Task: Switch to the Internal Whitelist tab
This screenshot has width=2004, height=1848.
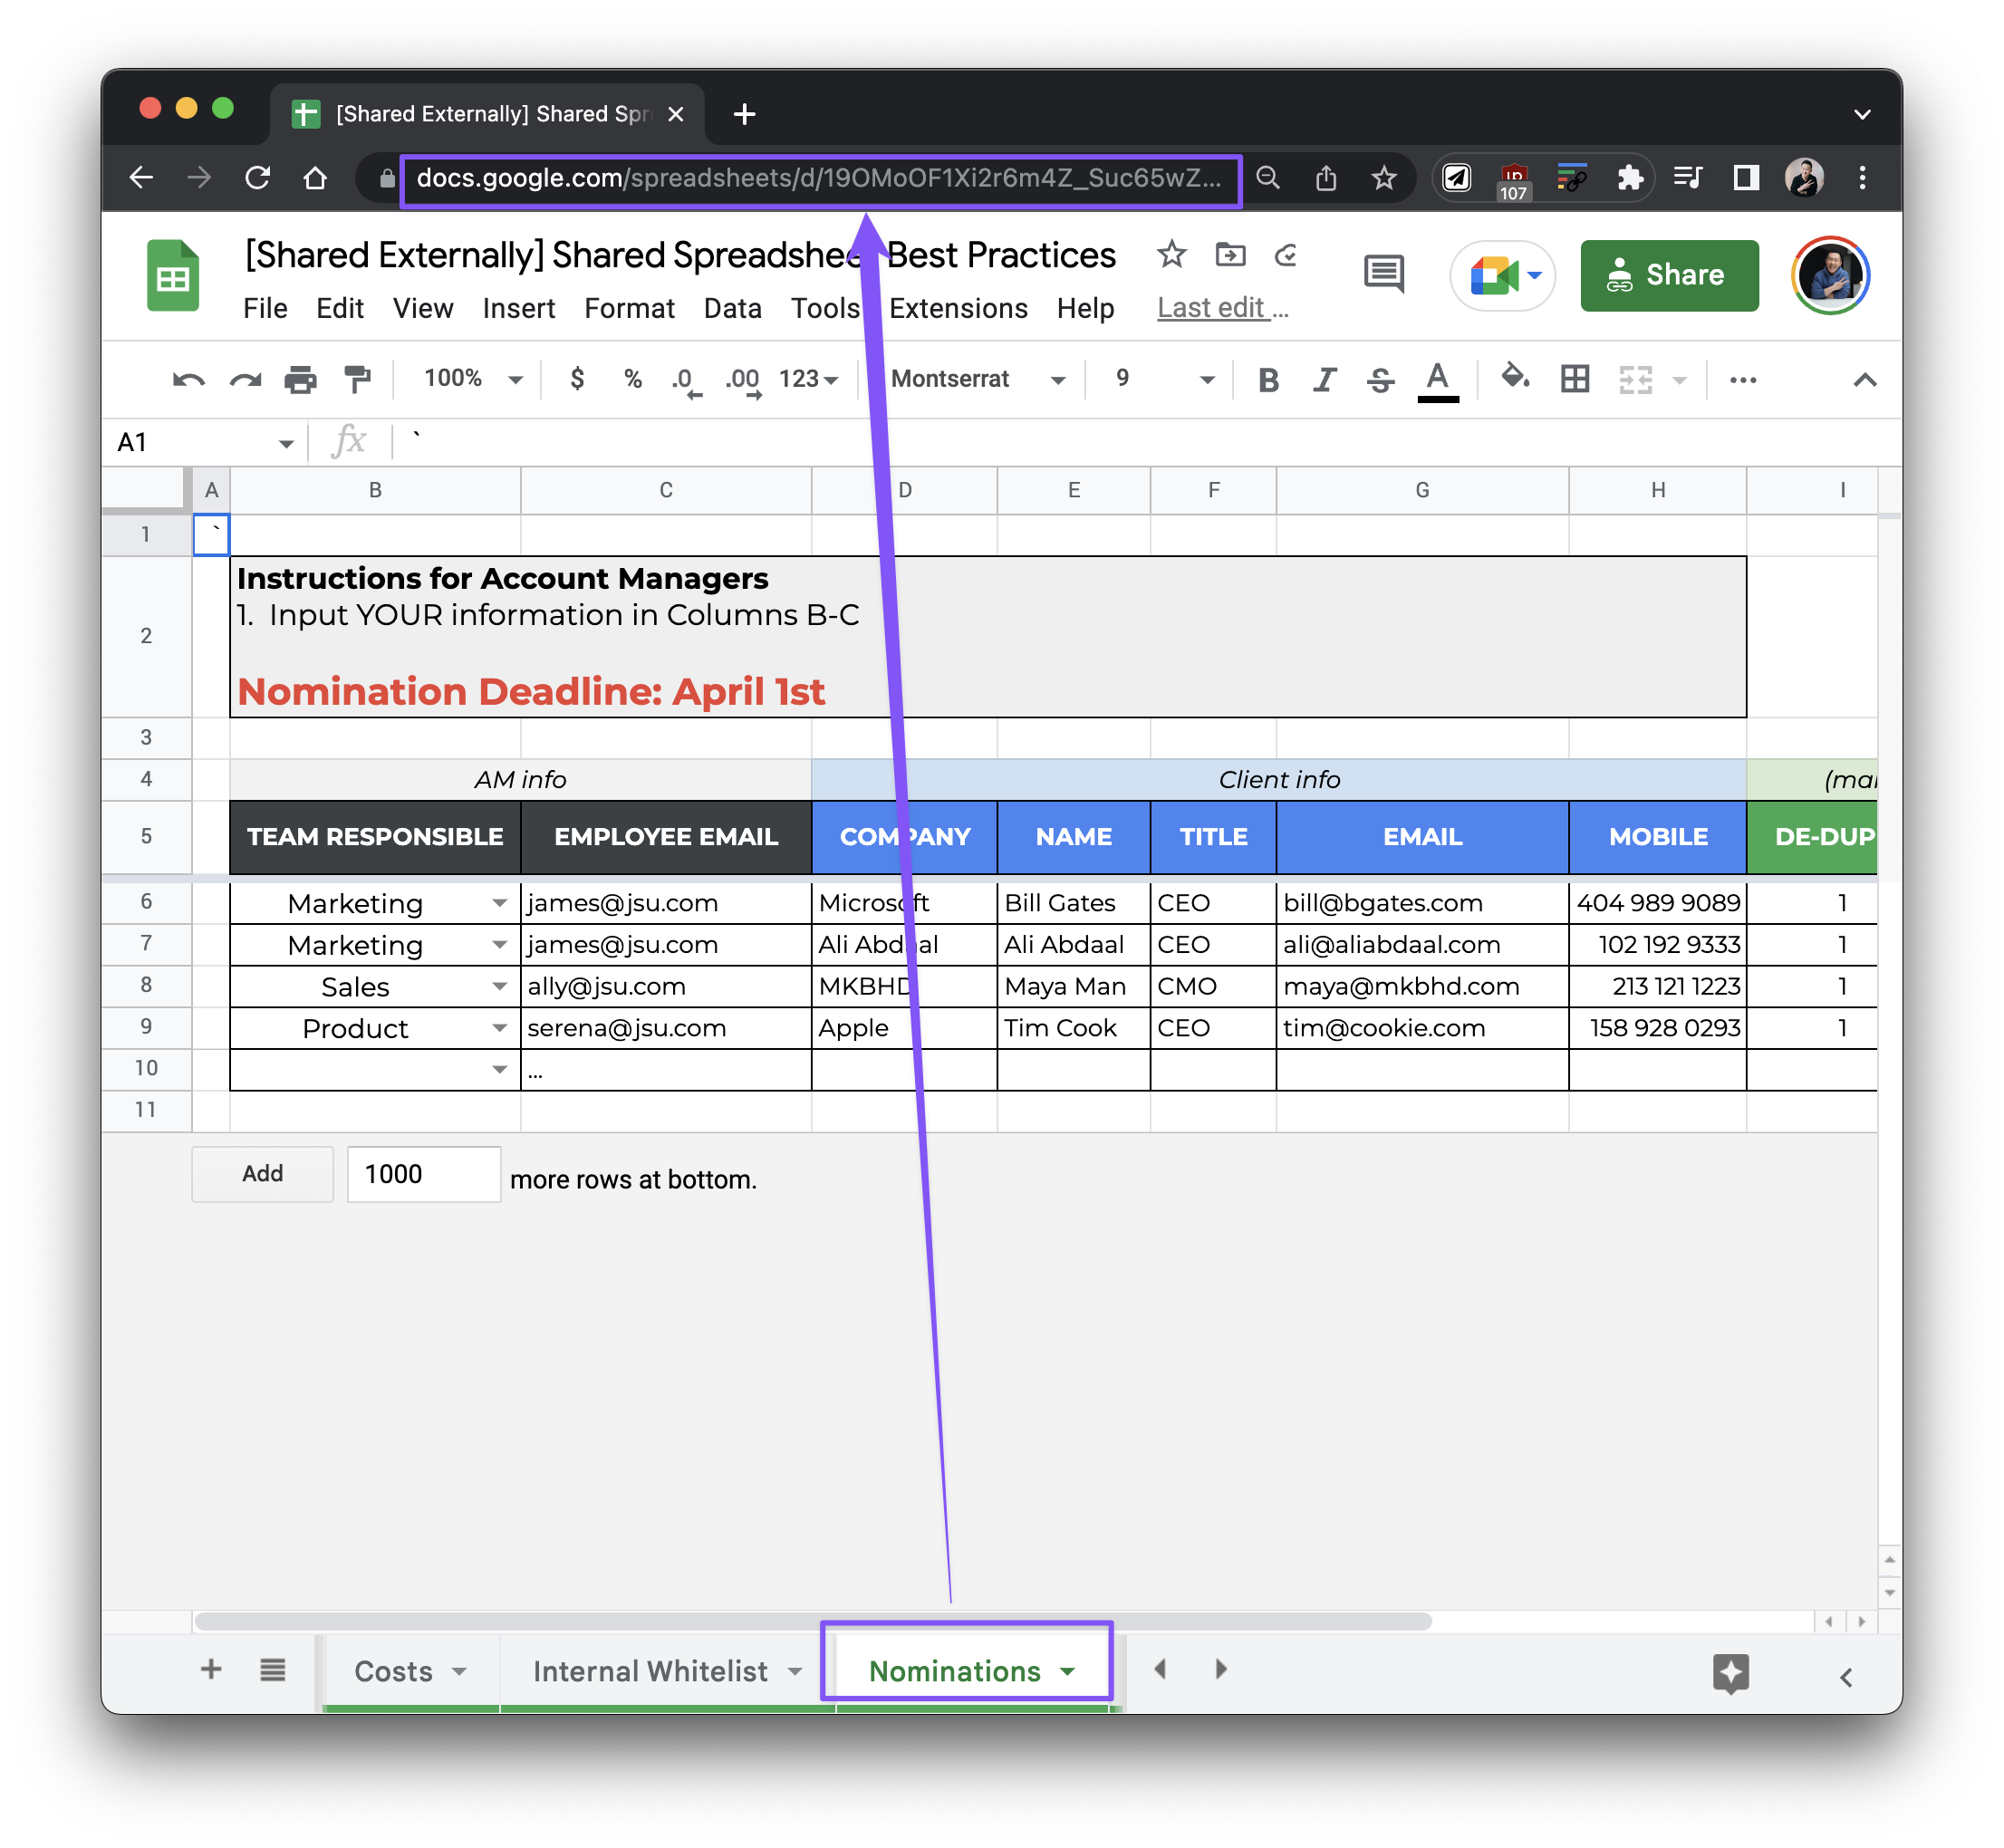Action: click(x=650, y=1671)
